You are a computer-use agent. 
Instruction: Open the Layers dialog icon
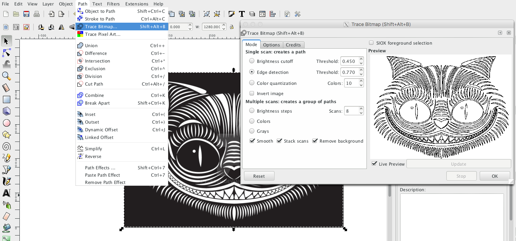(252, 14)
